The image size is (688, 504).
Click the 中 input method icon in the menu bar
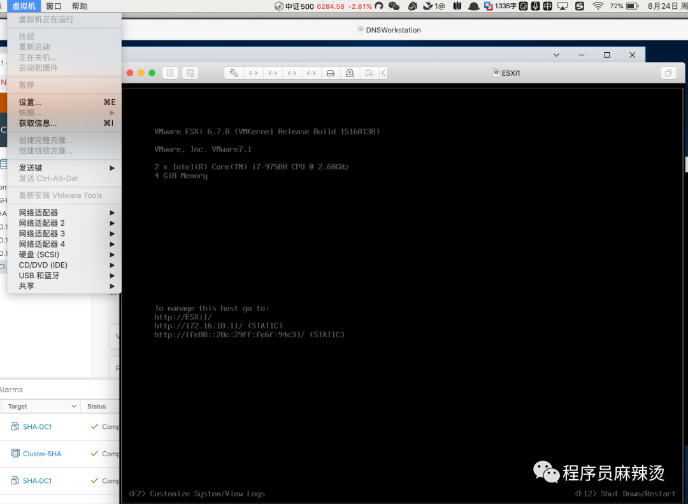[x=548, y=6]
